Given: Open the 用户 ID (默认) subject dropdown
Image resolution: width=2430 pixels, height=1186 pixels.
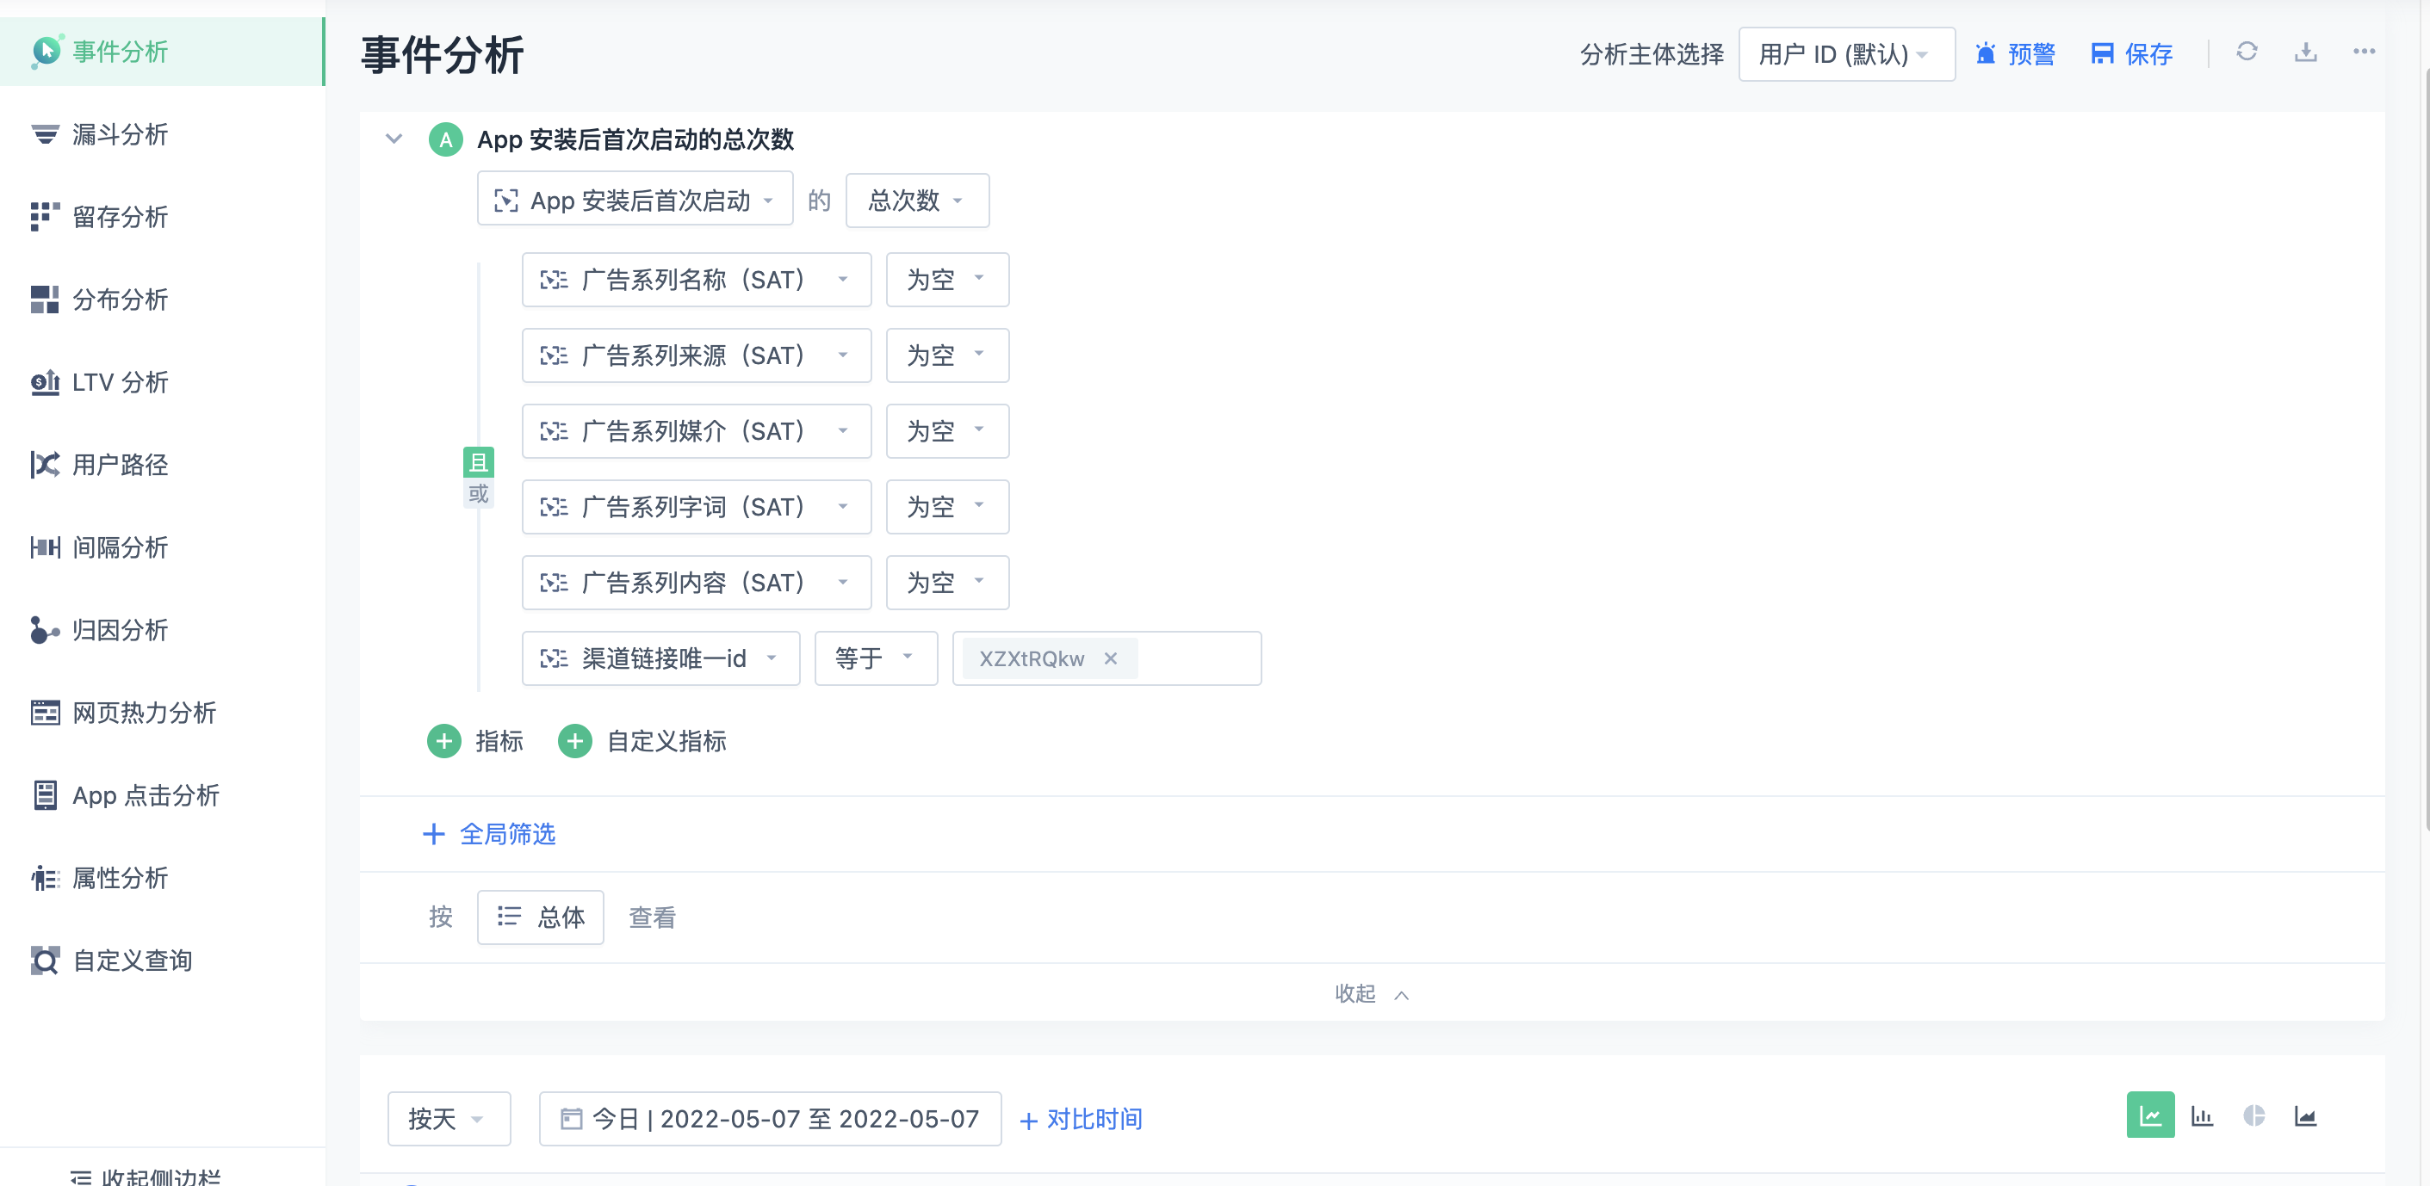Looking at the screenshot, I should click(x=1845, y=53).
